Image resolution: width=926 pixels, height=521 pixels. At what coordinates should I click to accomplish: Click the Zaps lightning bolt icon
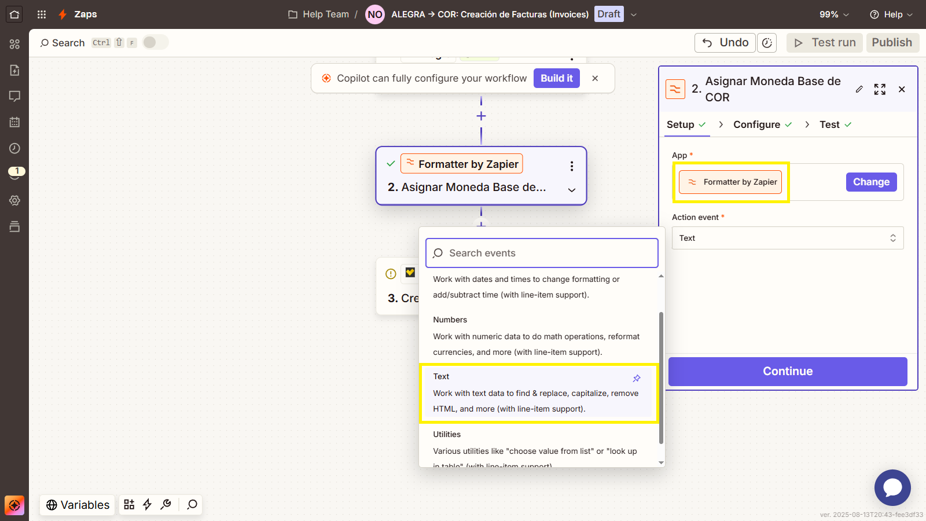(x=63, y=14)
